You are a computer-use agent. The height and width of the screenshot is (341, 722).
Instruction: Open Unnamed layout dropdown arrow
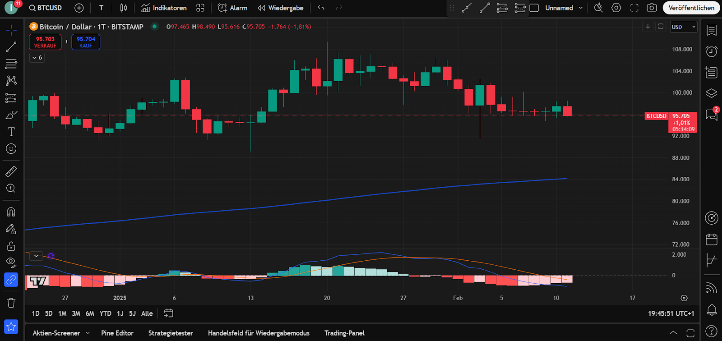tap(581, 8)
